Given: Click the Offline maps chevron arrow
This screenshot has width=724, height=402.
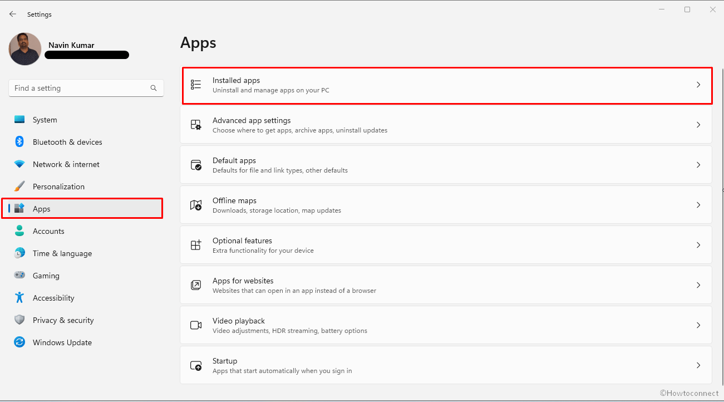Looking at the screenshot, I should (698, 205).
